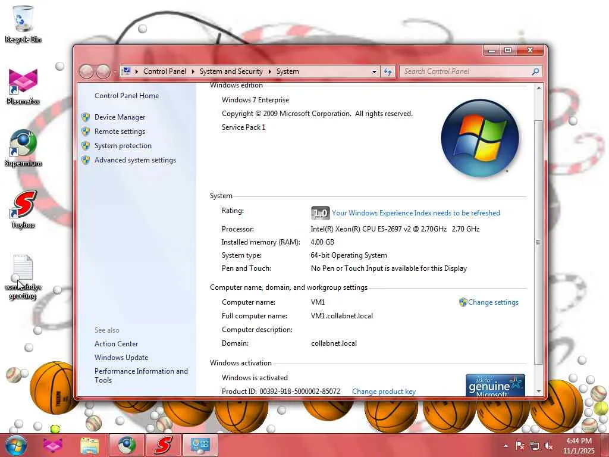Go to System and Security breadcrumb
609x457 pixels.
[x=231, y=71]
